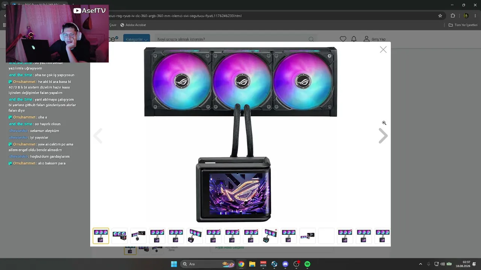
Task: Select the highlighted first gallery thumbnail
Action: [101, 236]
